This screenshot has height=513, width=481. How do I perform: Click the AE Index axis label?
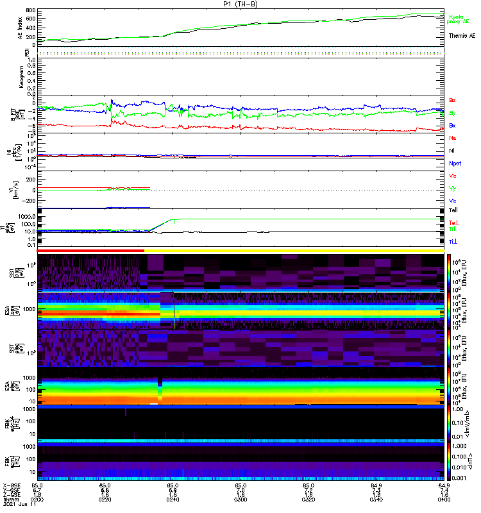(x=21, y=28)
